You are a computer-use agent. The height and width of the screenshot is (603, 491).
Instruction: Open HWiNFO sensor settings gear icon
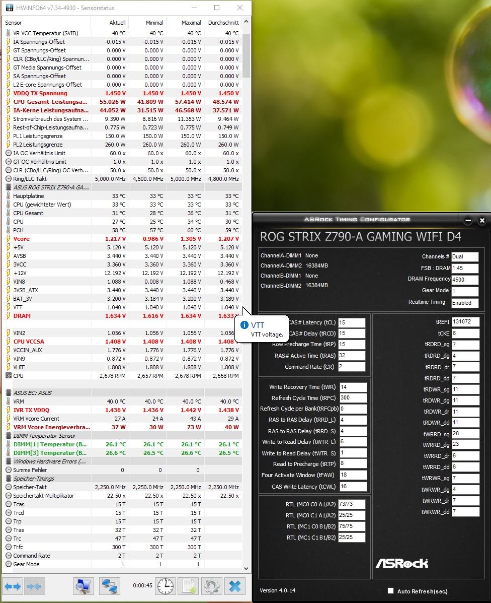[211, 586]
